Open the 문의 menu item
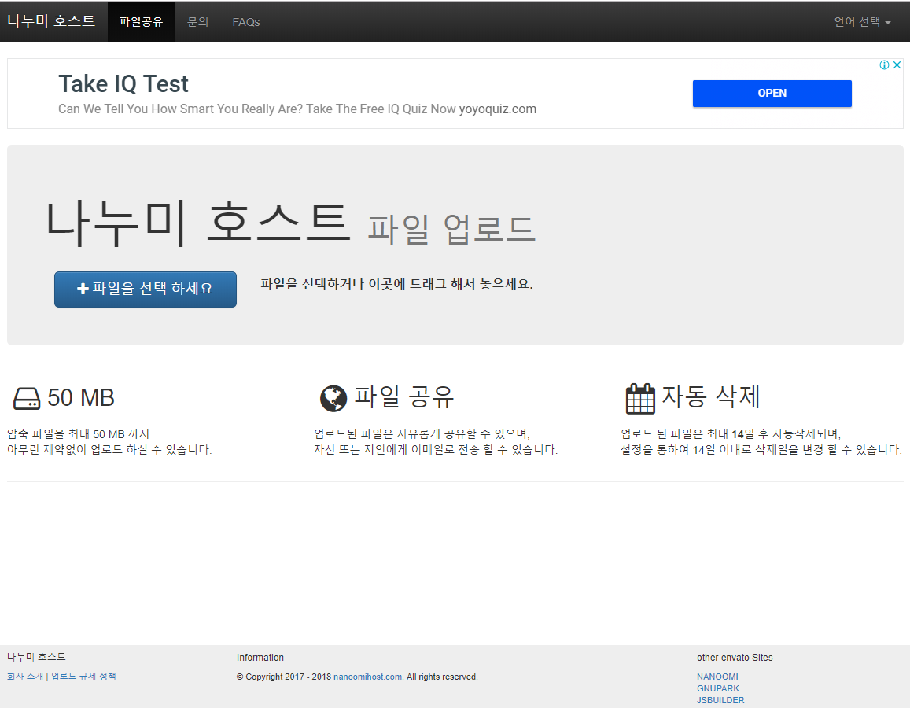Screen dimensions: 910x708 tap(197, 22)
